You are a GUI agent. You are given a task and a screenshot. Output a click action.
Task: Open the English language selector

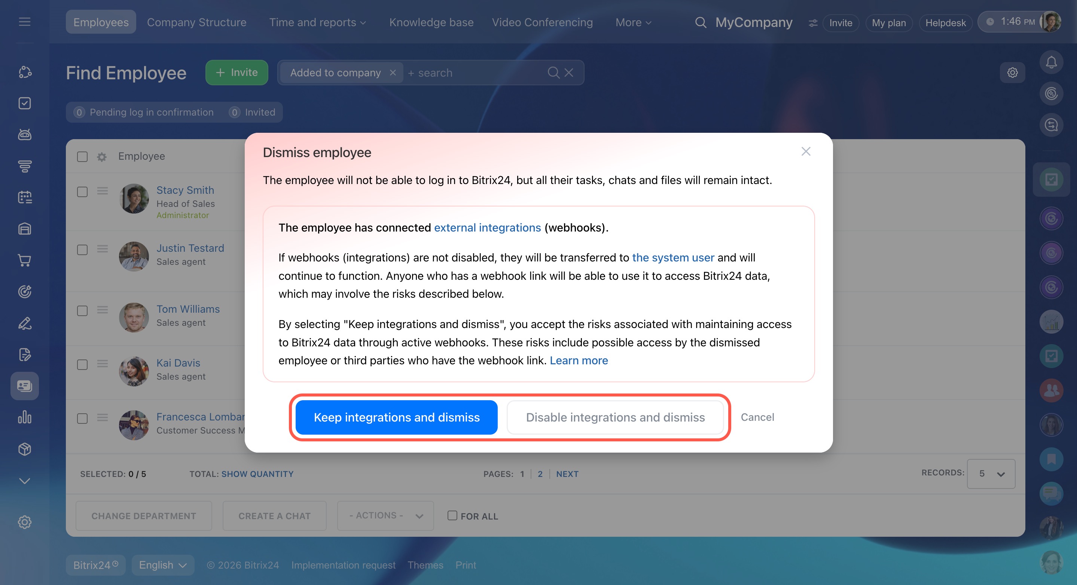coord(162,565)
